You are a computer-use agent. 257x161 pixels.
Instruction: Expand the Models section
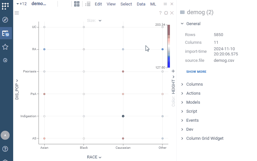(x=193, y=102)
